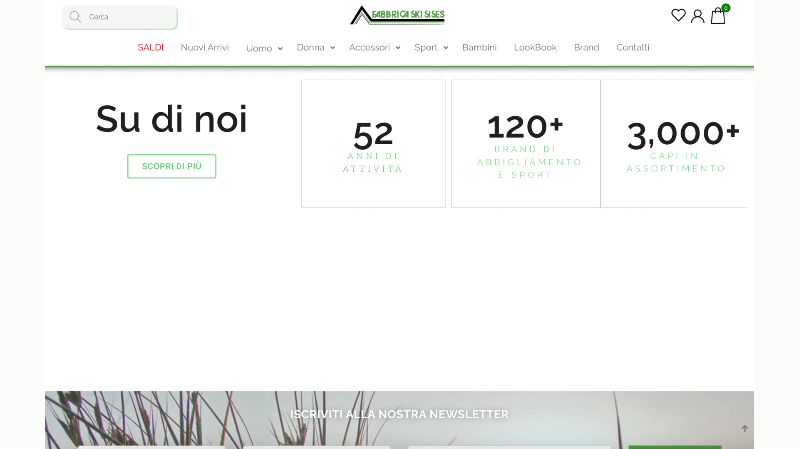Expand the Accessori dropdown chevron
Screen dimensions: 799x449
(398, 48)
